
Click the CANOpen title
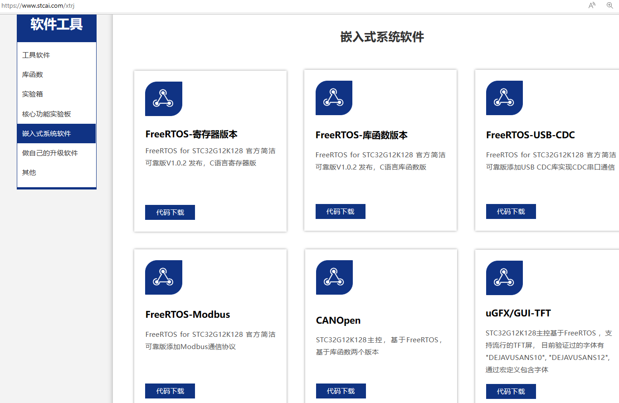[338, 320]
